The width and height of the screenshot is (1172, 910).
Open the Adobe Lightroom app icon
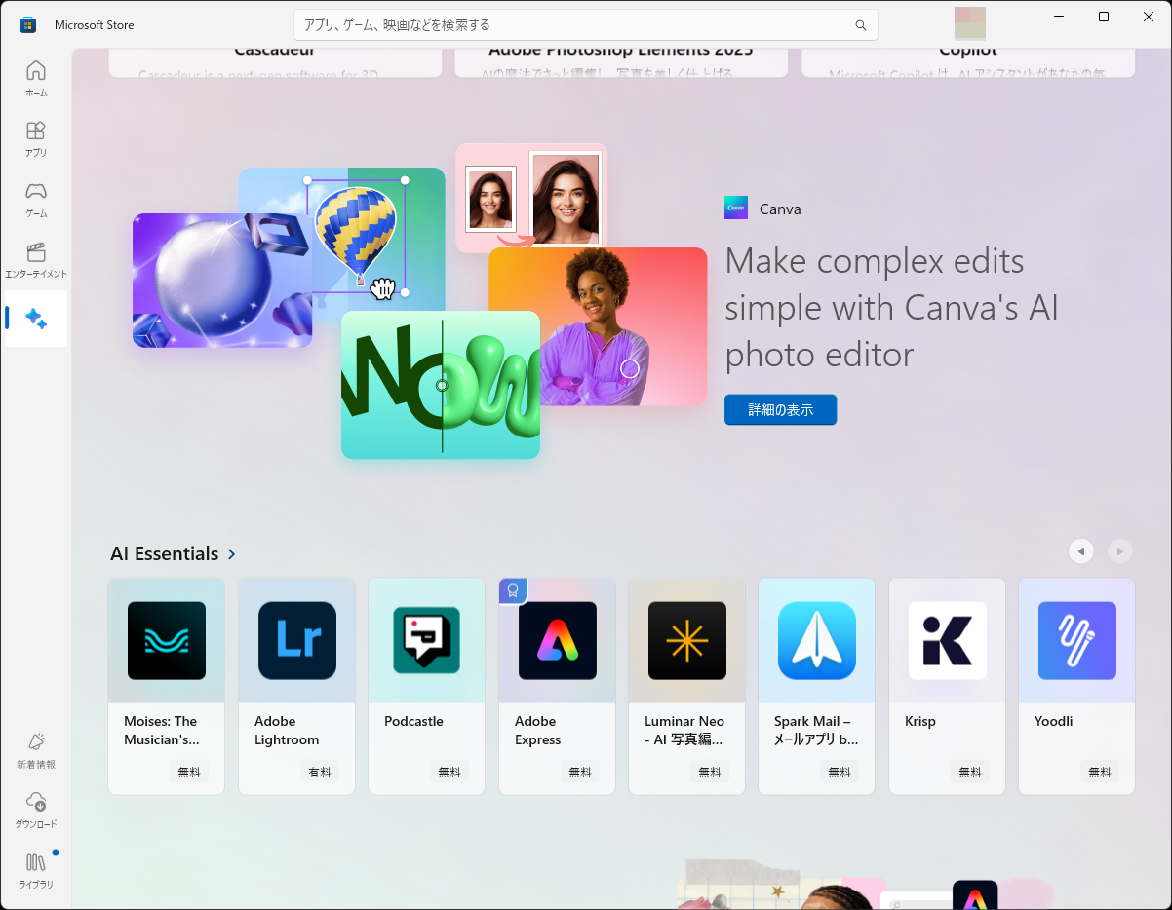click(x=297, y=640)
